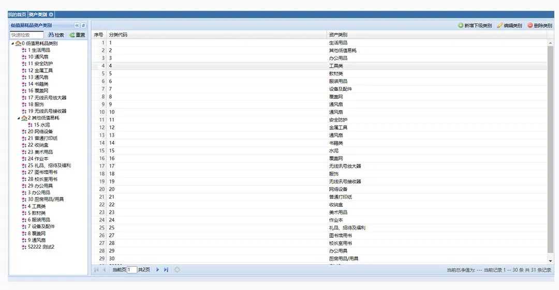This screenshot has width=559, height=290.
Task: Click the node icon beside 17 无线讯号放大器
Action: pos(24,98)
